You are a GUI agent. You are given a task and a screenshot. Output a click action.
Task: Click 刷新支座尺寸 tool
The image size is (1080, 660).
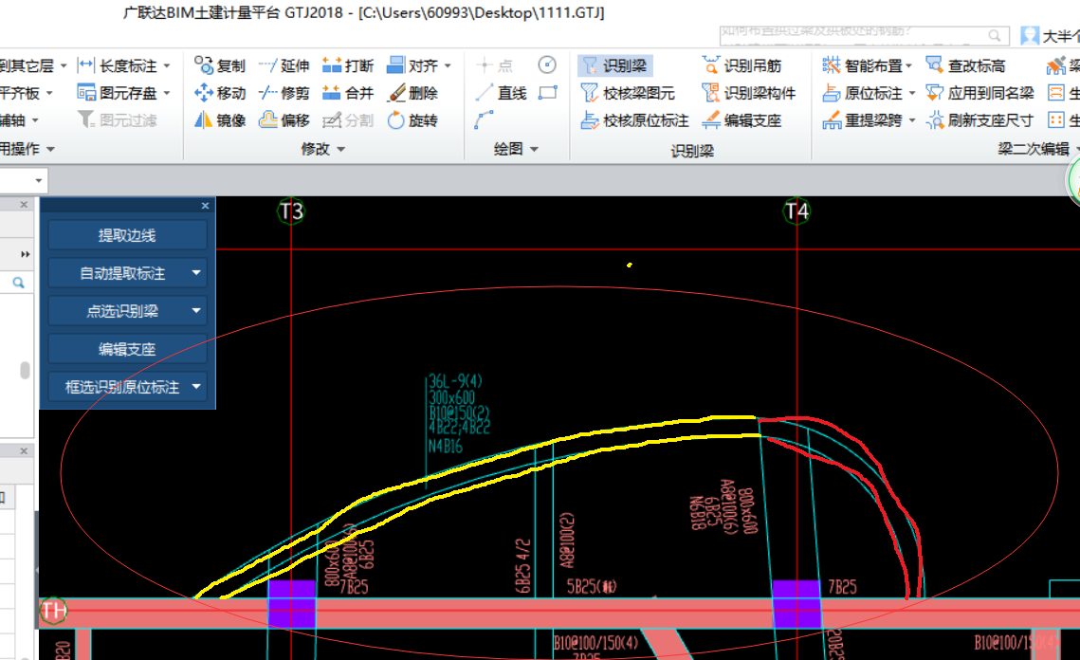pos(979,120)
